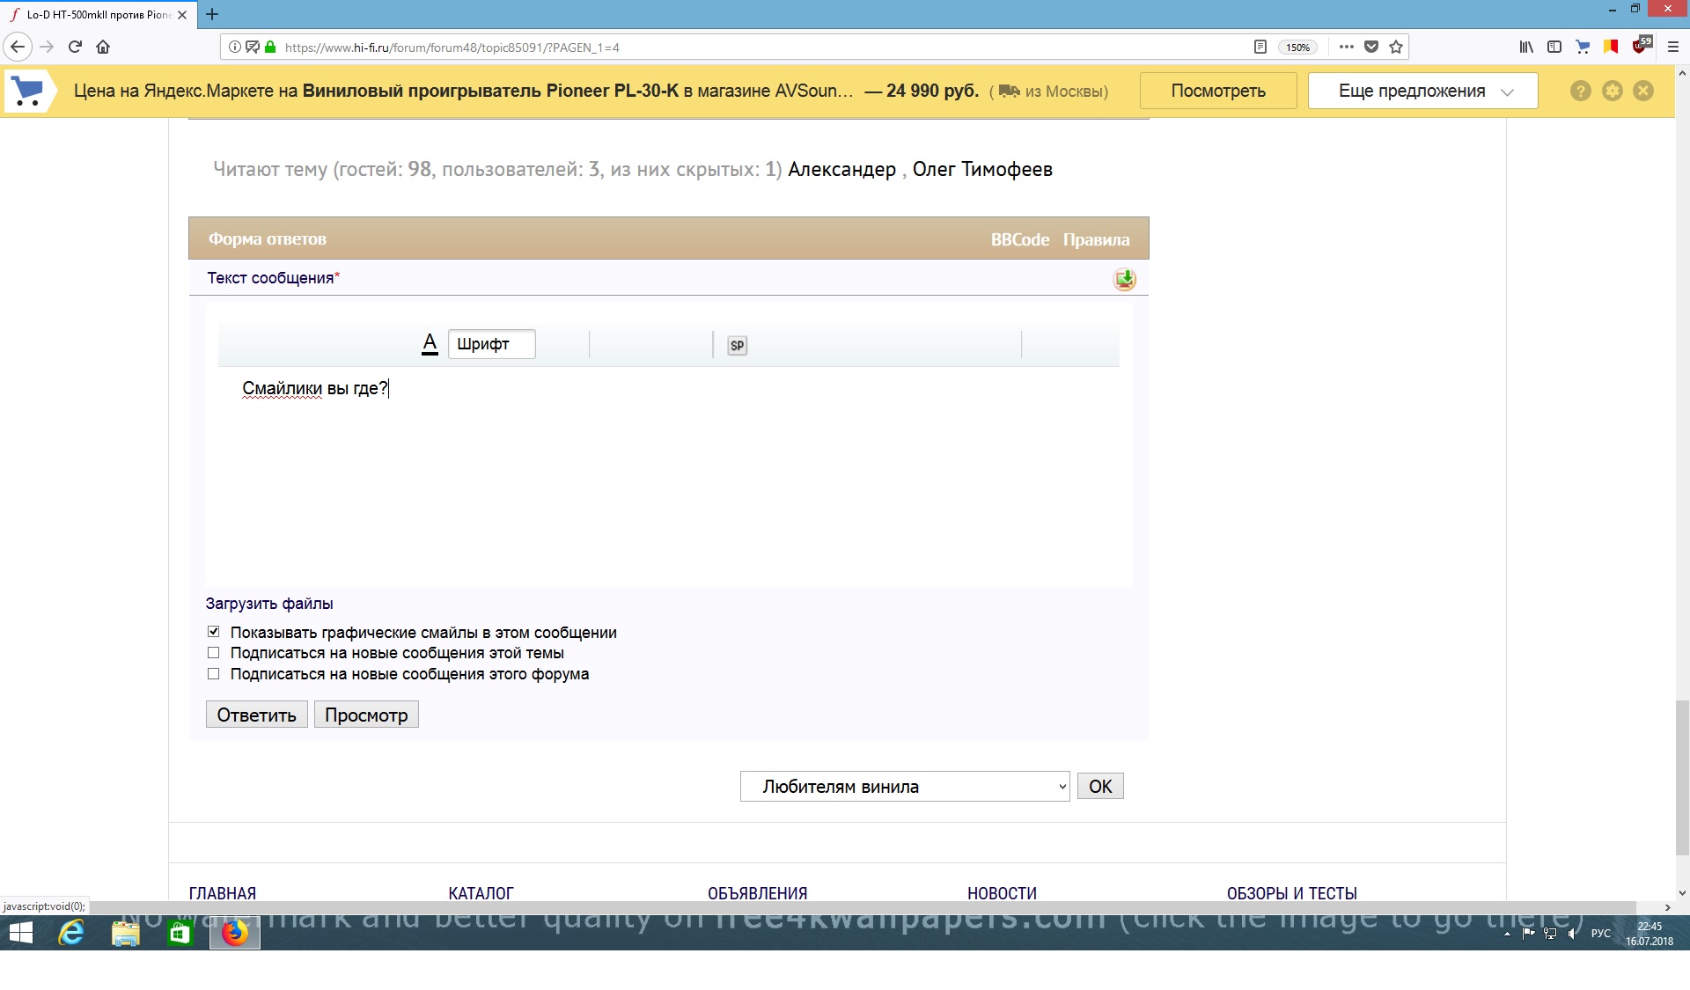1690x990 pixels.
Task: Click the Yandex Market help question icon
Action: 1580,91
